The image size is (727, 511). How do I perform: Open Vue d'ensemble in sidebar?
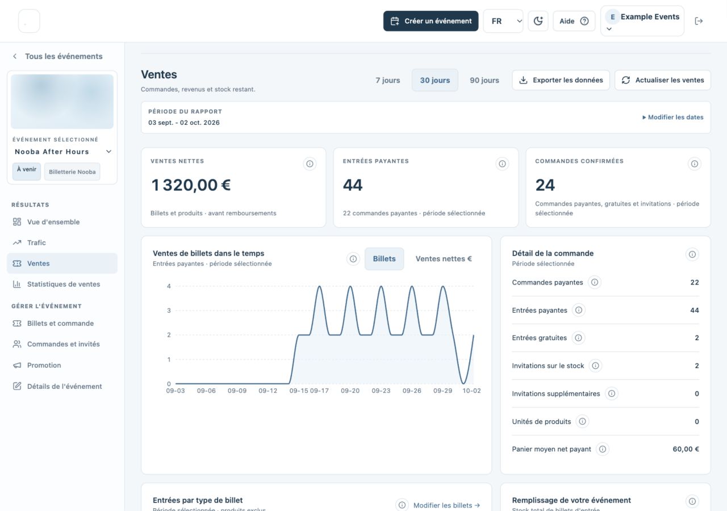(62, 222)
